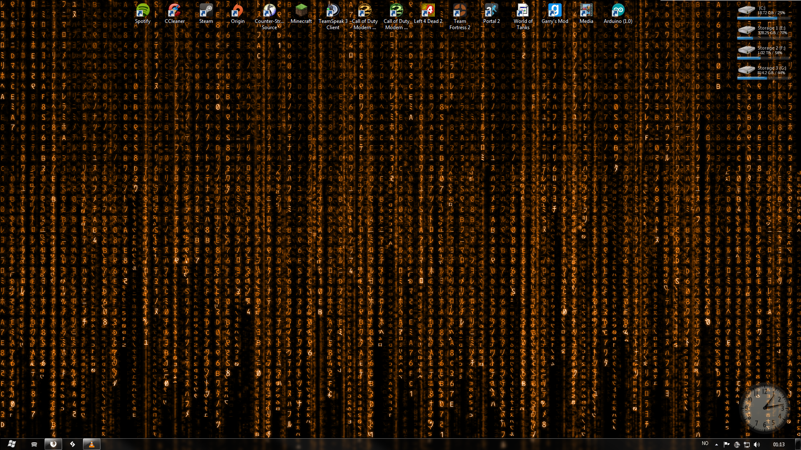Open the Storage 1 (E:) drive icon

coord(746,30)
